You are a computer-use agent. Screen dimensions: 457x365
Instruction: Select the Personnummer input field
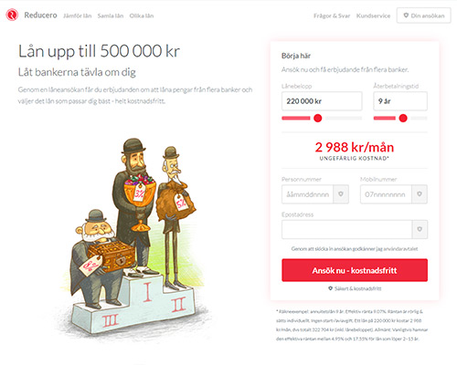[x=307, y=194]
